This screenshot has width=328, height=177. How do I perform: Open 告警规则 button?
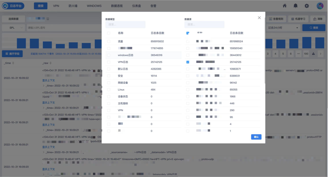(x=276, y=19)
